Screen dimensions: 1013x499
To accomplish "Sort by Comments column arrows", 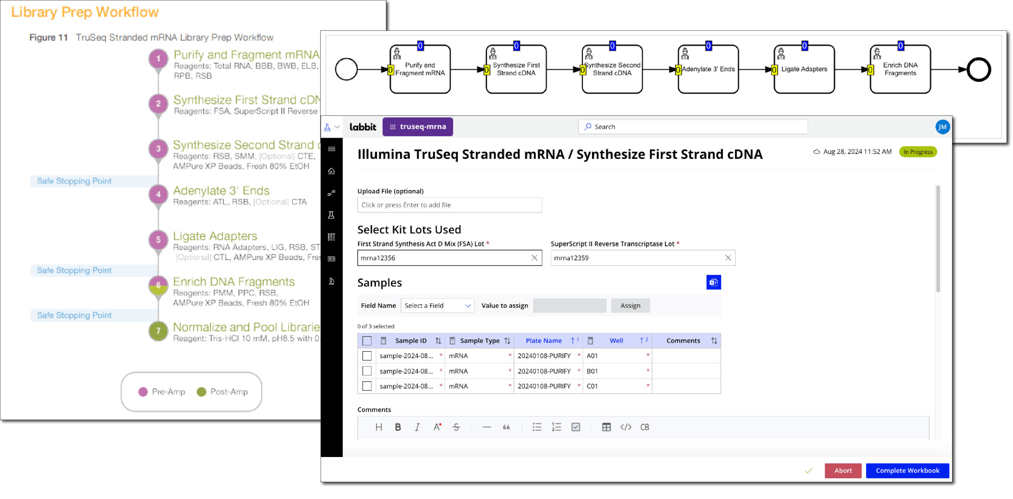I will [714, 341].
